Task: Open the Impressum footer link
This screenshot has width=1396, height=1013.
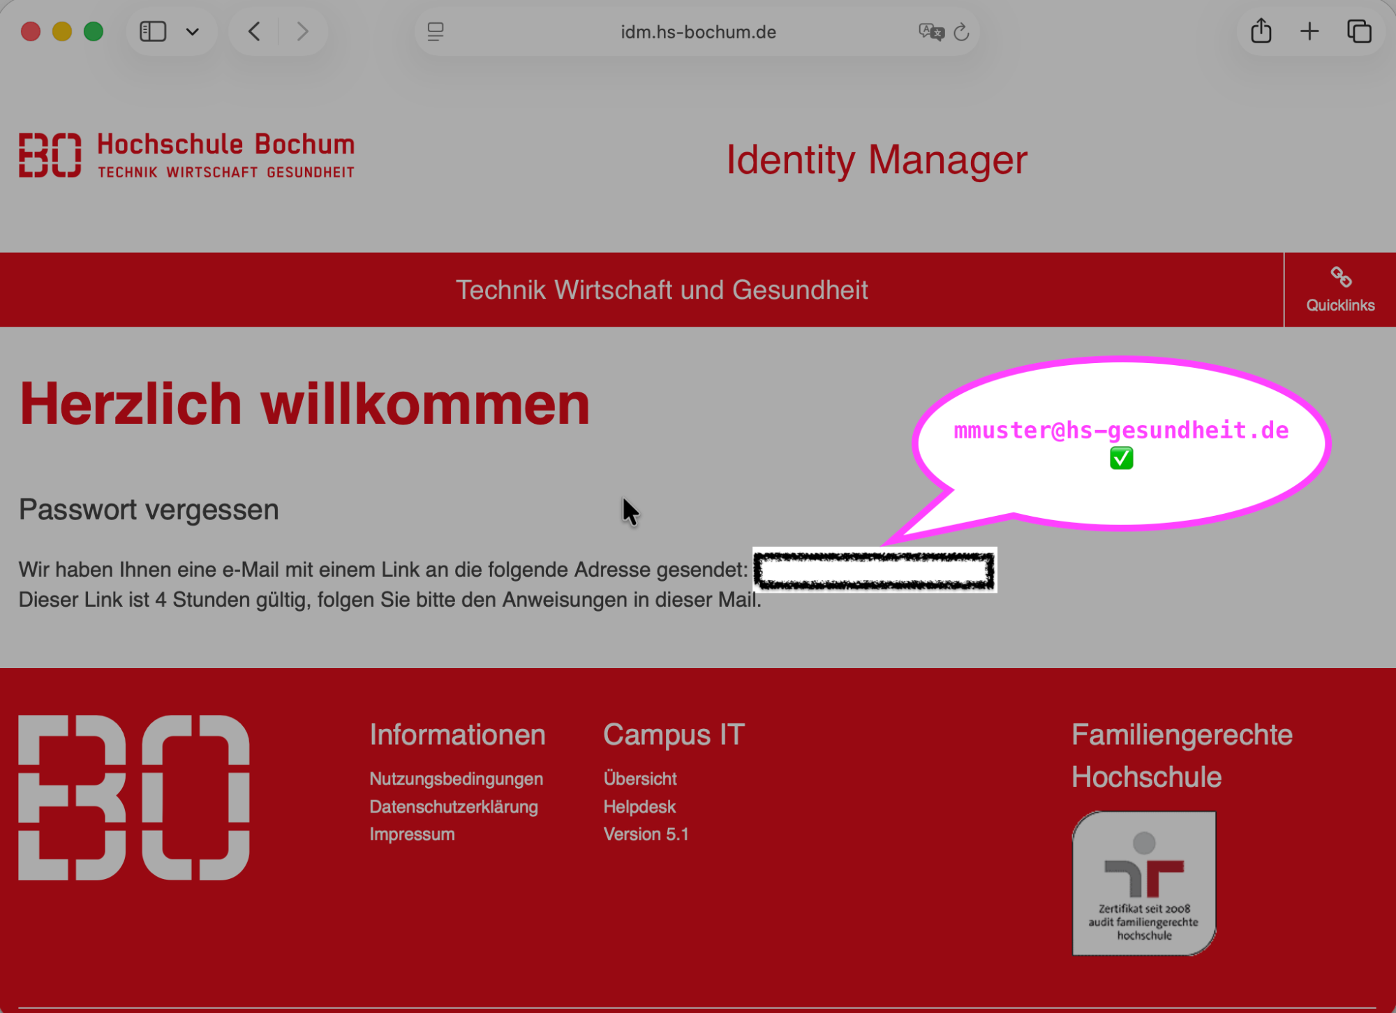Action: tap(412, 834)
